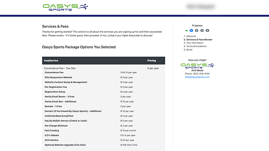Click the Phone: (423) 404-4134 text
269x151 pixels.
coord(197,74)
